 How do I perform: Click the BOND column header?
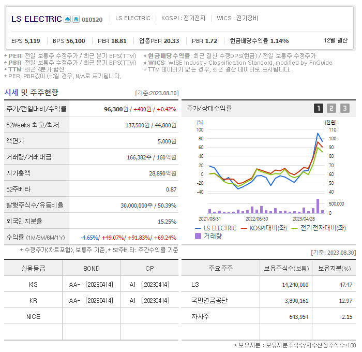[92, 268]
